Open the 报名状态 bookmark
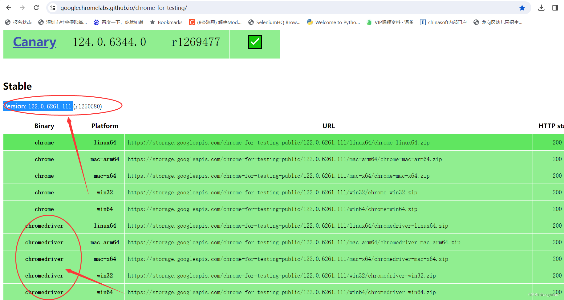The height and width of the screenshot is (300, 564). 18,22
